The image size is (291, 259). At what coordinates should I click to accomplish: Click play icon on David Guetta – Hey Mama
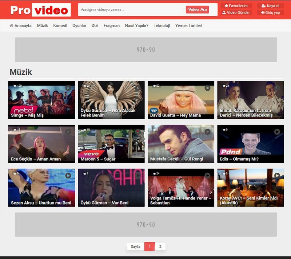(207, 88)
